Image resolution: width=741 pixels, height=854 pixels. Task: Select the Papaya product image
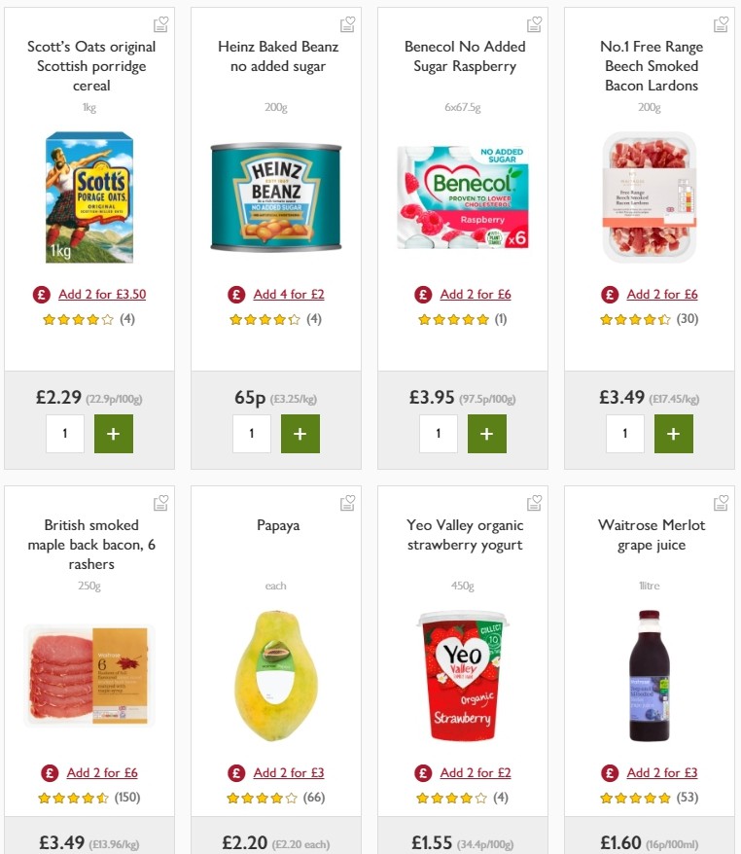click(275, 676)
